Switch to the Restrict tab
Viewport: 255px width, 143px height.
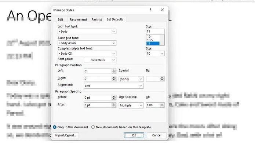tap(96, 19)
